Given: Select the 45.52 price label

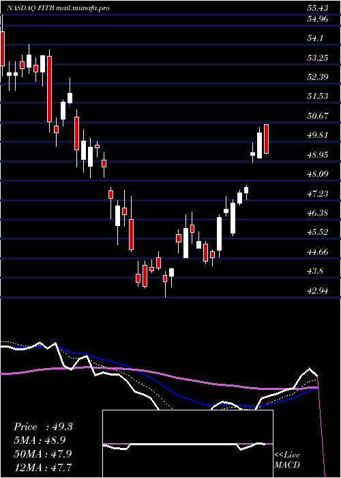Looking at the screenshot, I should pyautogui.click(x=318, y=232).
